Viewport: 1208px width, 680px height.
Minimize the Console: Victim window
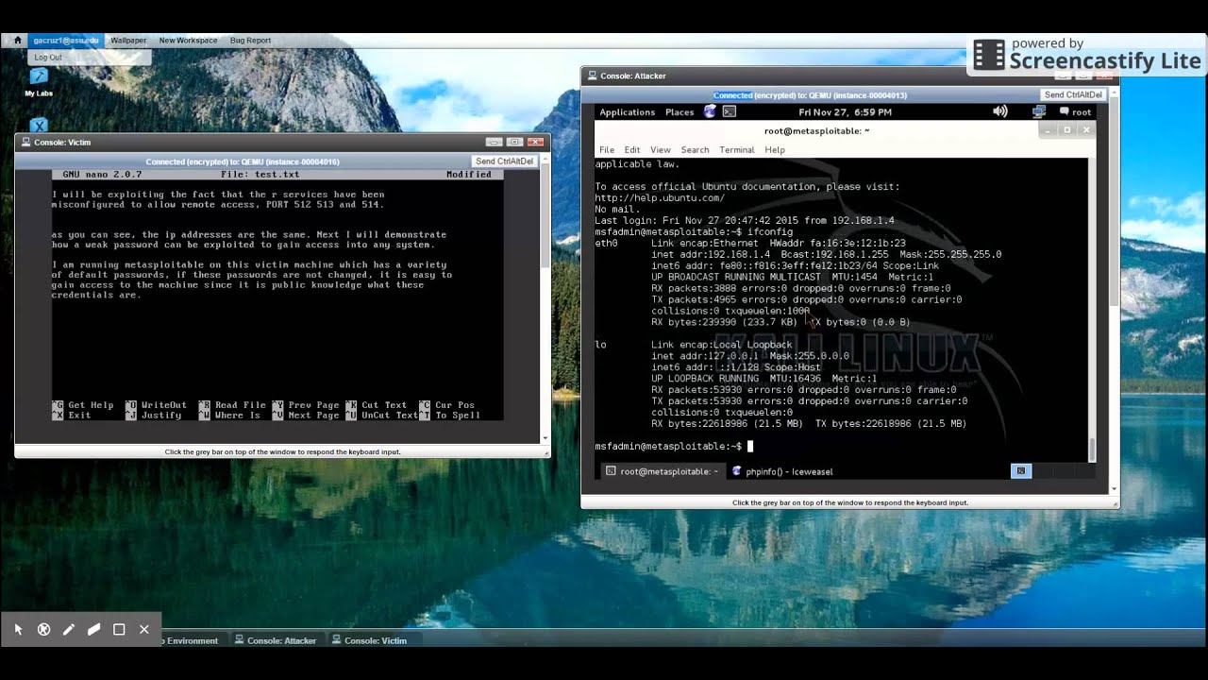tap(494, 142)
